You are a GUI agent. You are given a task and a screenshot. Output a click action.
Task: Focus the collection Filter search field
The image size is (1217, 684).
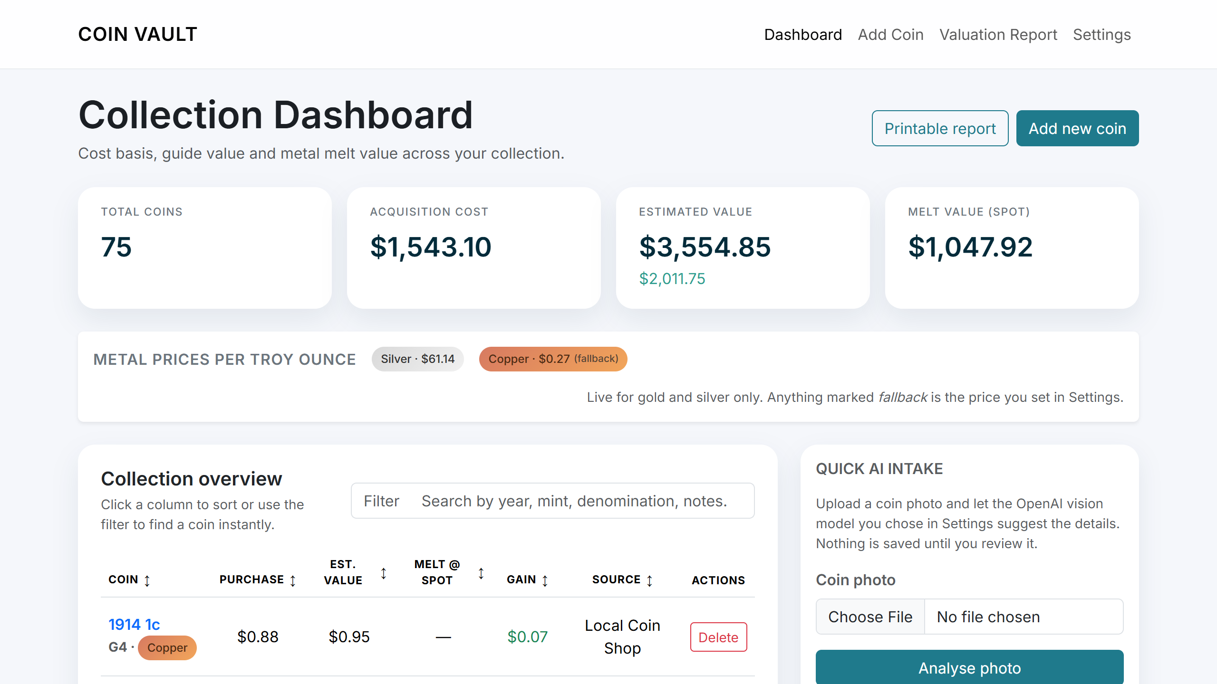[552, 501]
